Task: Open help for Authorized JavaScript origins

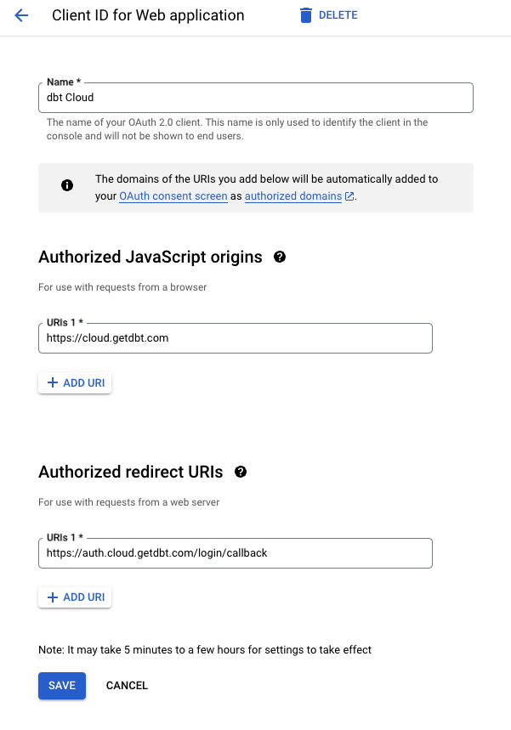Action: pos(280,256)
